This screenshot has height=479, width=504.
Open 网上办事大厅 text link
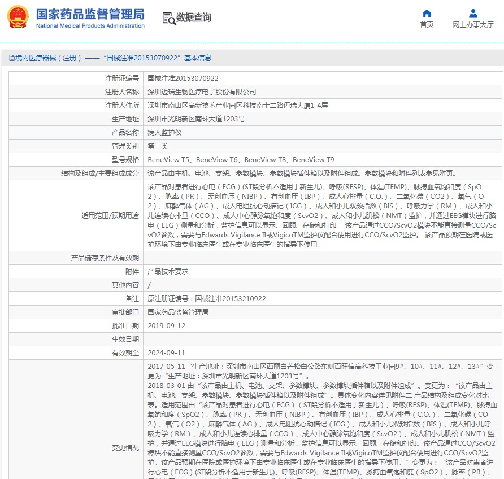coord(473,24)
